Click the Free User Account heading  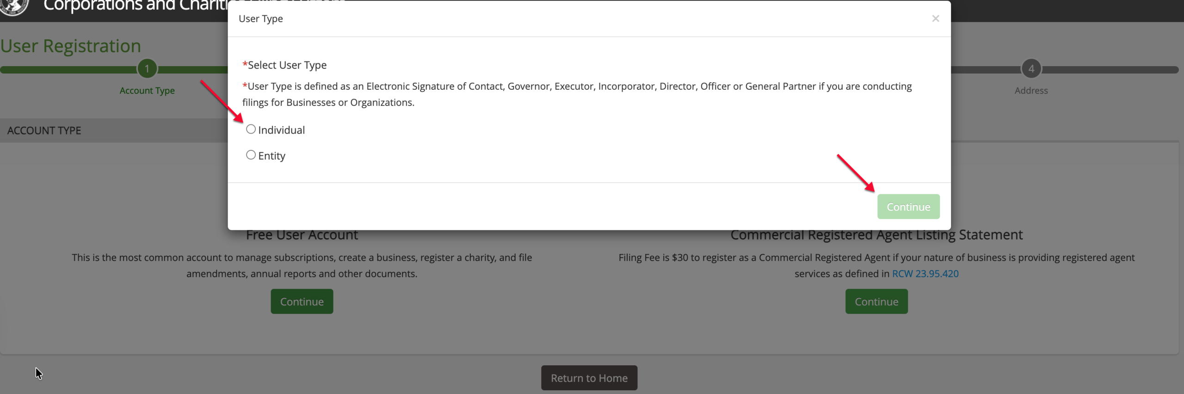click(x=302, y=235)
